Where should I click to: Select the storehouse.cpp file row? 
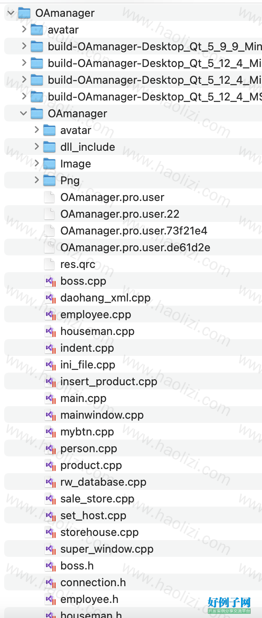click(133, 532)
